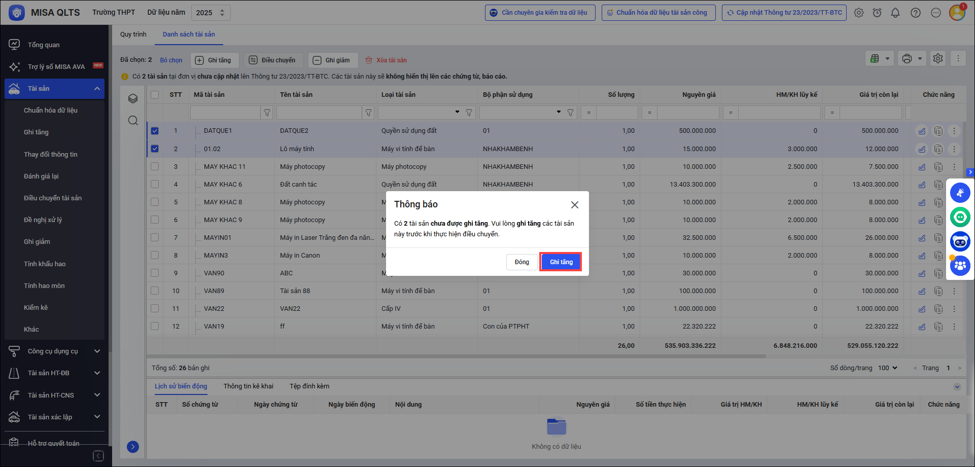Screen dimensions: 975x467
Task: Toggle the select-all header checkbox
Action: click(x=155, y=95)
